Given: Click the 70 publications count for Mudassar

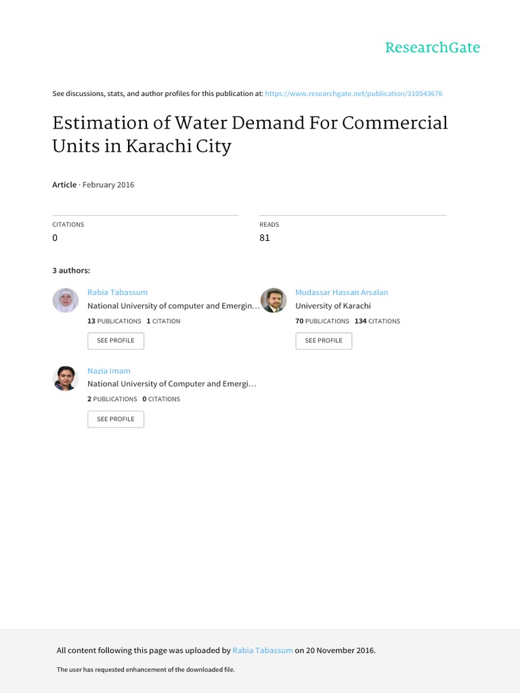Looking at the screenshot, I should point(322,321).
